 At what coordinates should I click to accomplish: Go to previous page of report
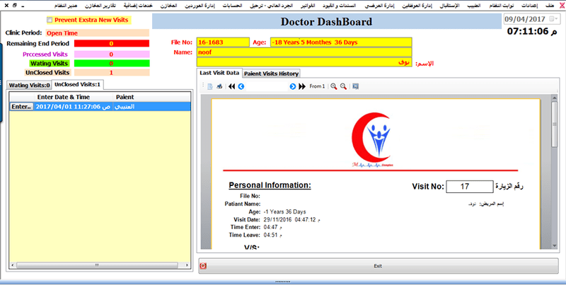pos(241,86)
